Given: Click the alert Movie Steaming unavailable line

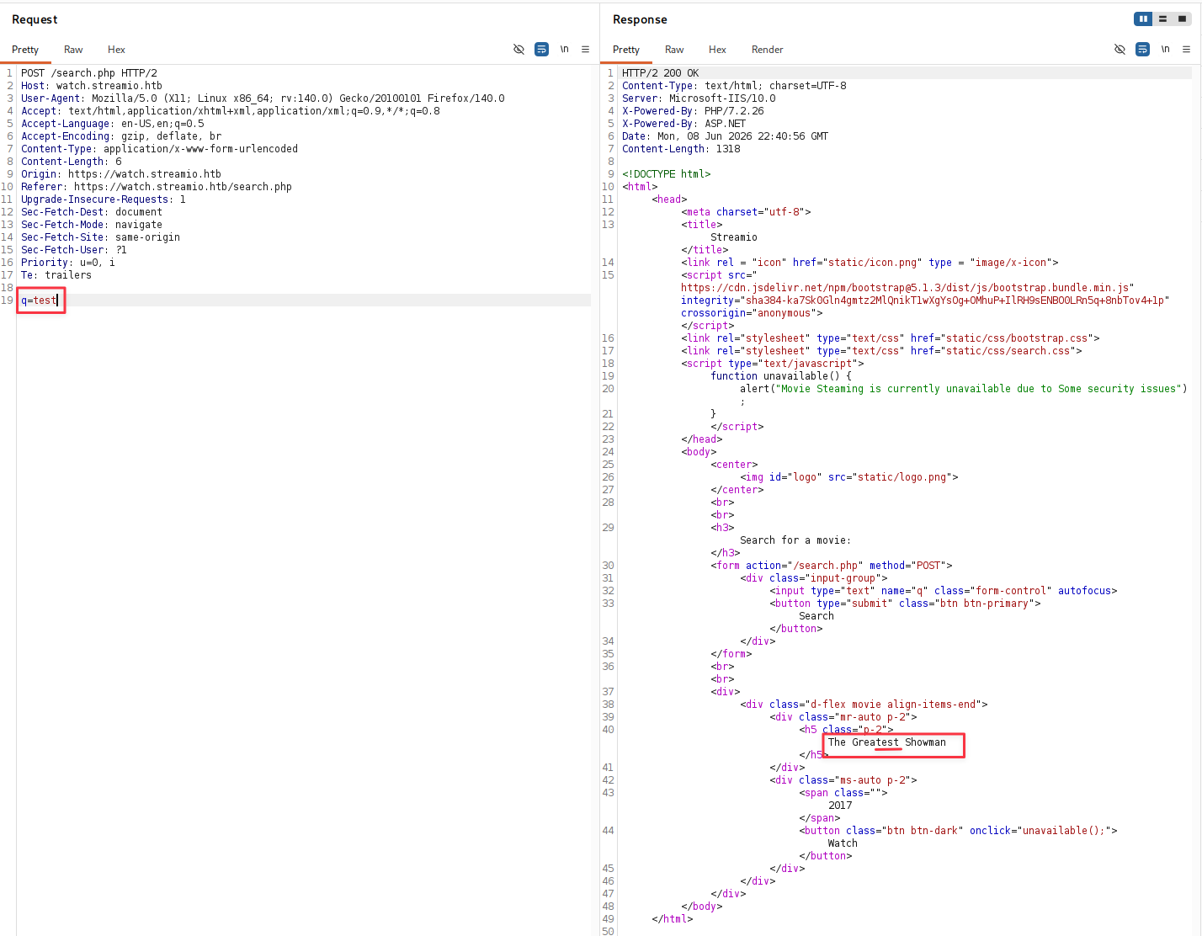Looking at the screenshot, I should (x=964, y=389).
